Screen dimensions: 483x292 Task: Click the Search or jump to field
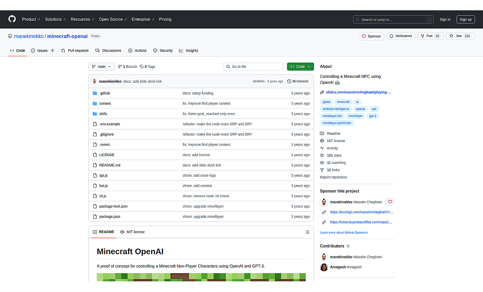pyautogui.click(x=393, y=20)
